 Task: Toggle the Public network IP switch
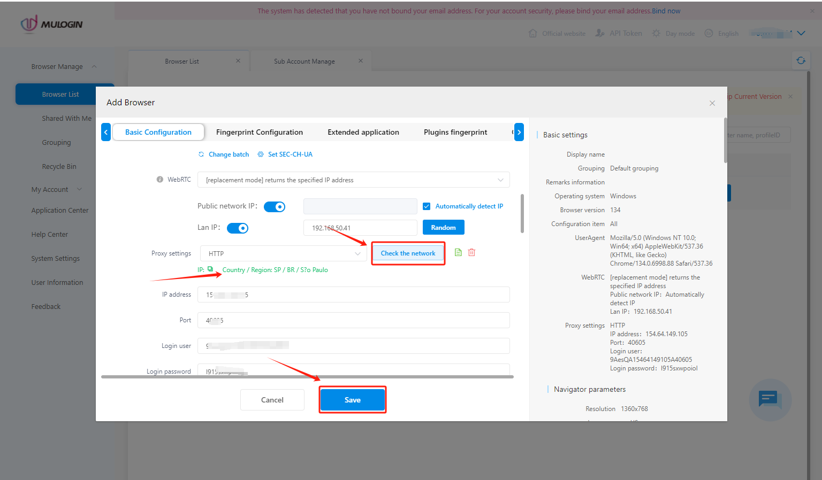click(x=275, y=207)
